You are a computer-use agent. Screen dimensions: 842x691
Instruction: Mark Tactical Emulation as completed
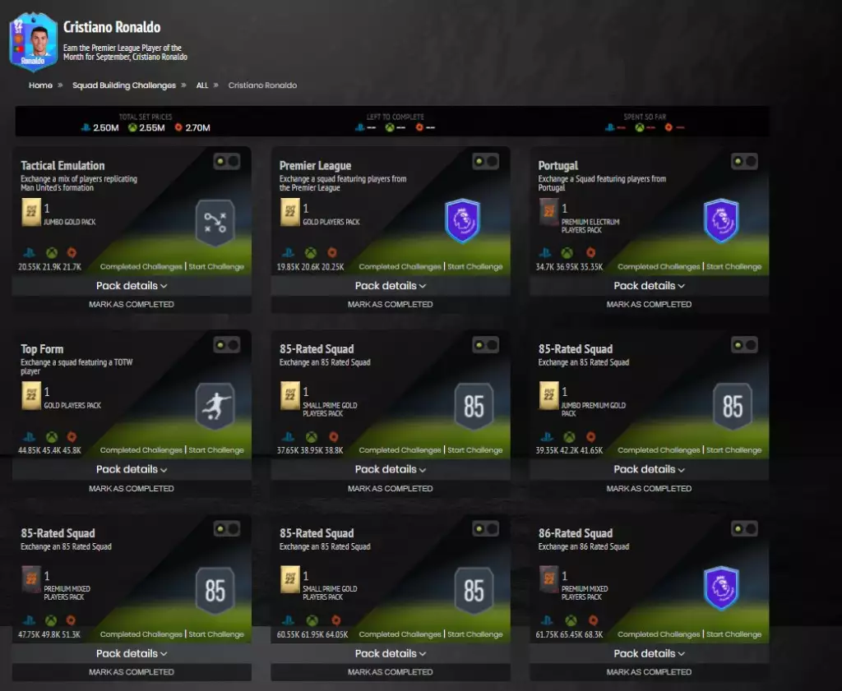coord(132,304)
